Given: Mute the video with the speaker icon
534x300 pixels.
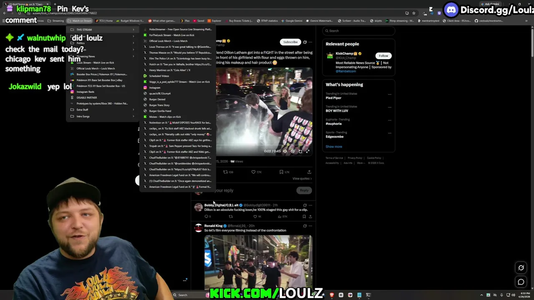Looking at the screenshot, I should (x=285, y=151).
